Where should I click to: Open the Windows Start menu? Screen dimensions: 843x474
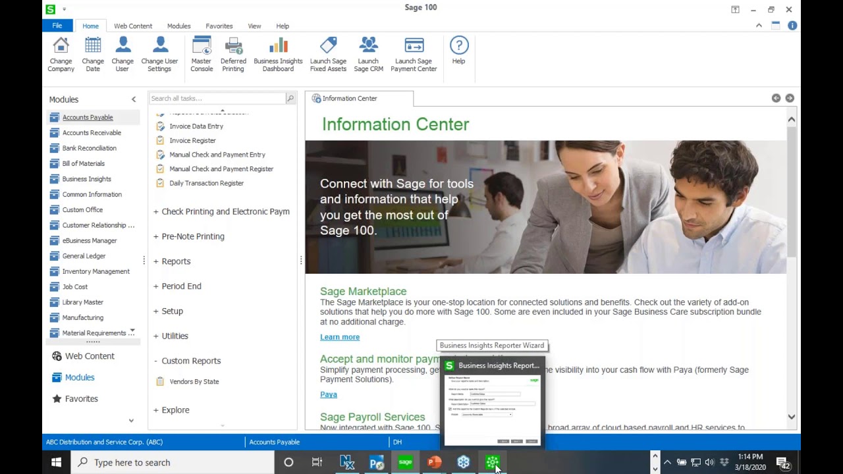(56, 462)
